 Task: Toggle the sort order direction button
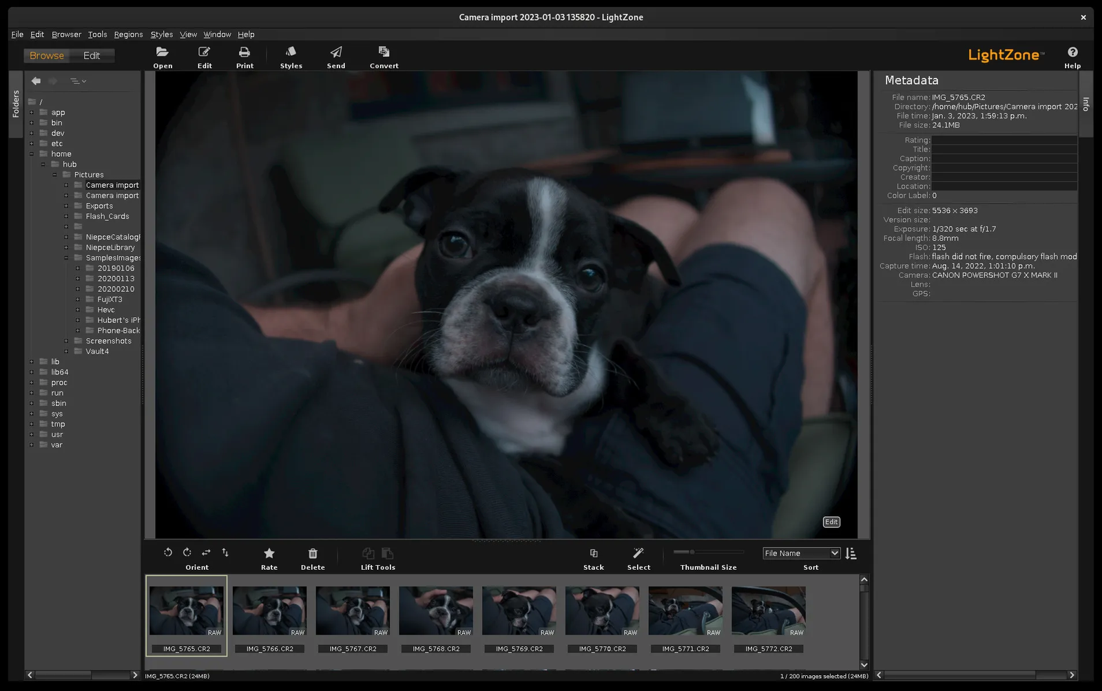(x=851, y=553)
